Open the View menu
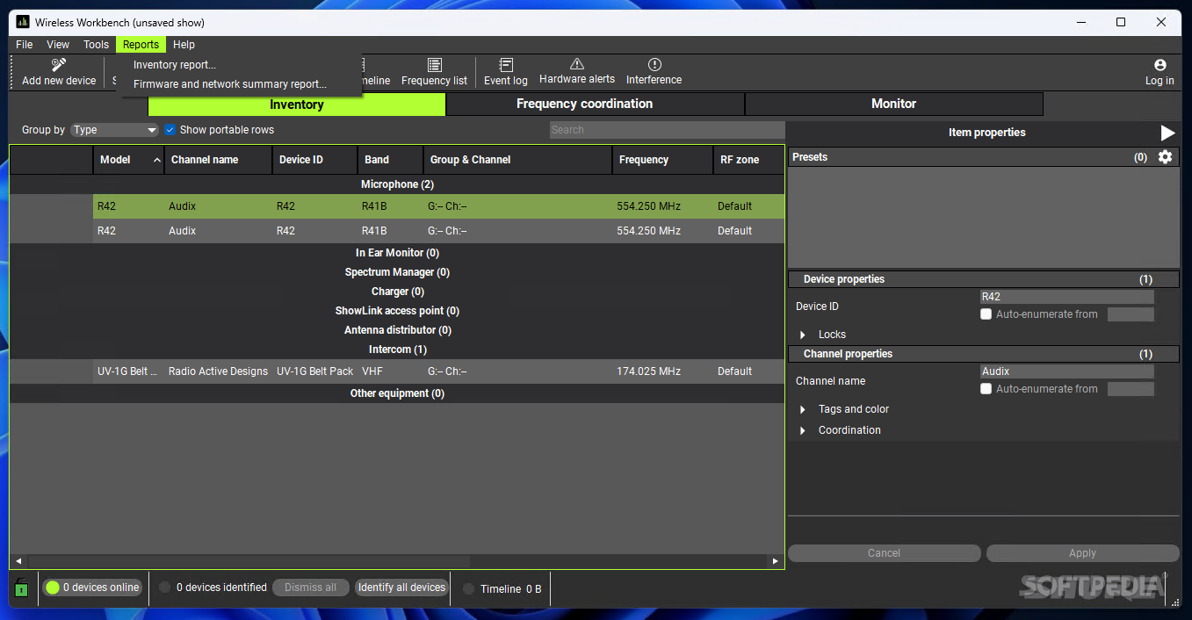 click(58, 45)
